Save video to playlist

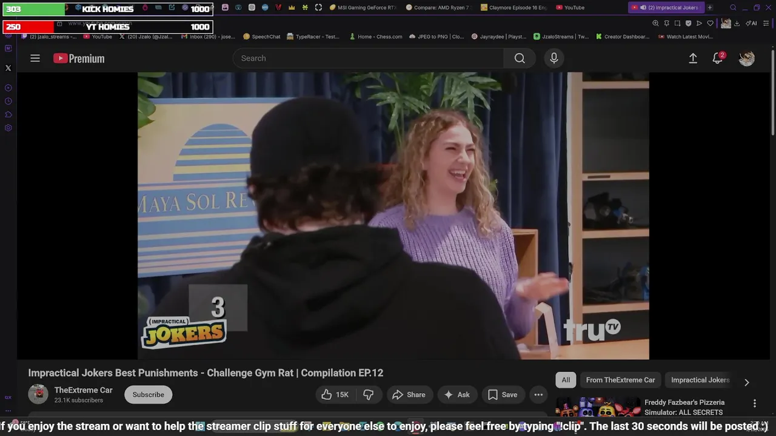503,395
